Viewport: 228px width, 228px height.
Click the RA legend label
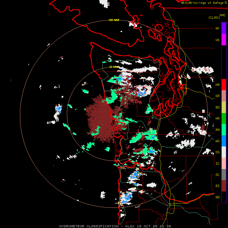tap(217, 130)
